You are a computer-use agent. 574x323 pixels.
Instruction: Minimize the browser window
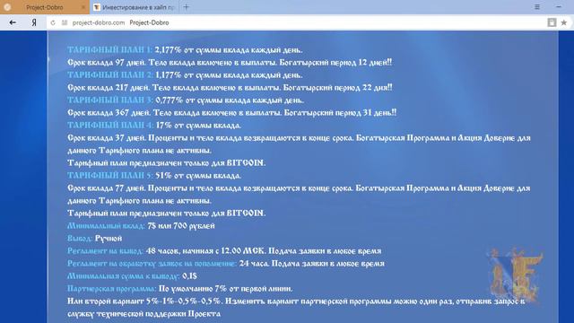coord(559,7)
